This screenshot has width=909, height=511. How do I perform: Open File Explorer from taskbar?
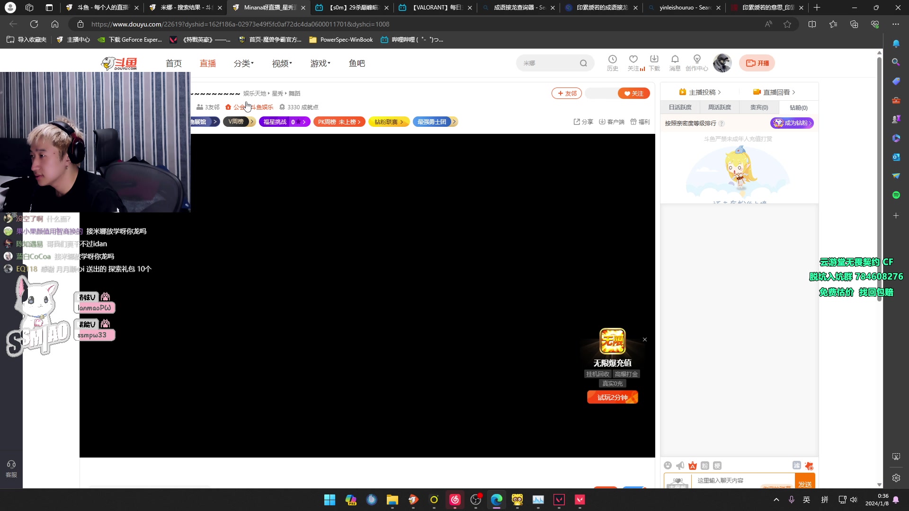(x=392, y=500)
